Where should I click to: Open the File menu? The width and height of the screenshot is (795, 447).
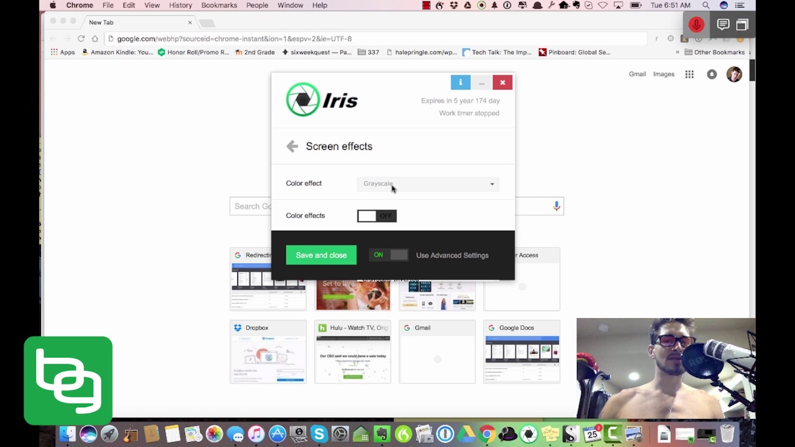(108, 5)
